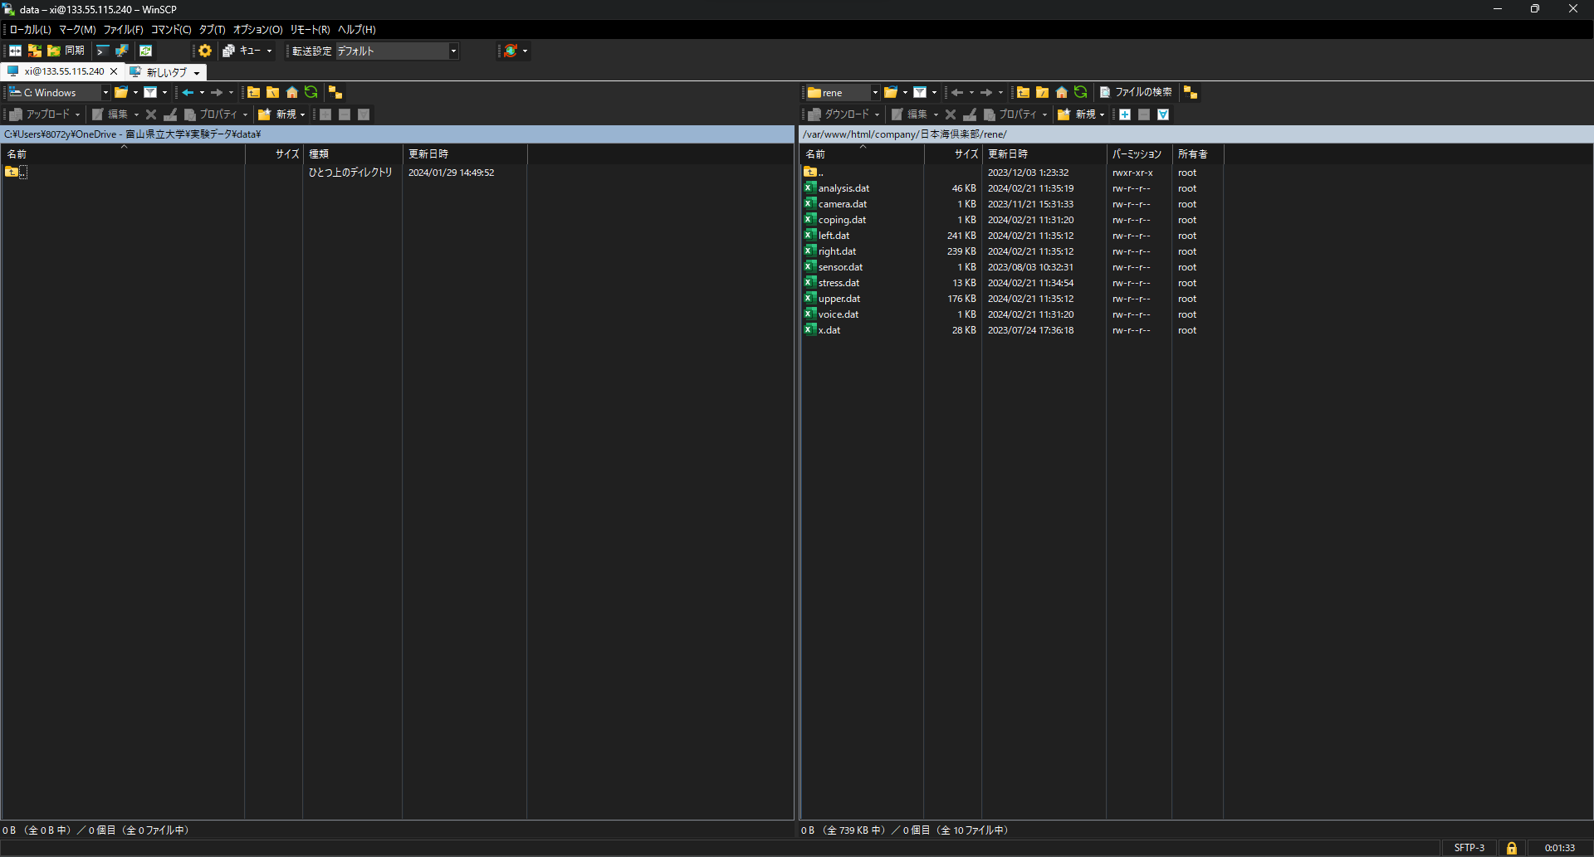Switch to the xi@133.55.115.240 session tab
The height and width of the screenshot is (857, 1594).
tap(64, 71)
